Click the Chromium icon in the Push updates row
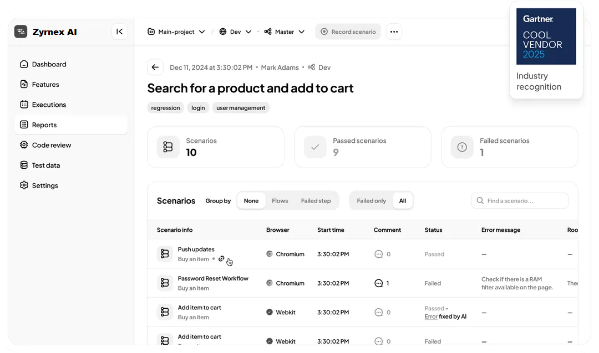 pos(270,254)
